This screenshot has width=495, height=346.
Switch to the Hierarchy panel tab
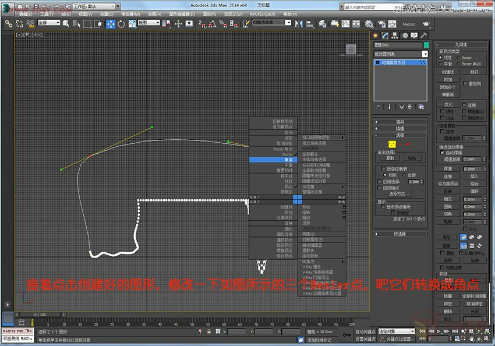point(395,36)
